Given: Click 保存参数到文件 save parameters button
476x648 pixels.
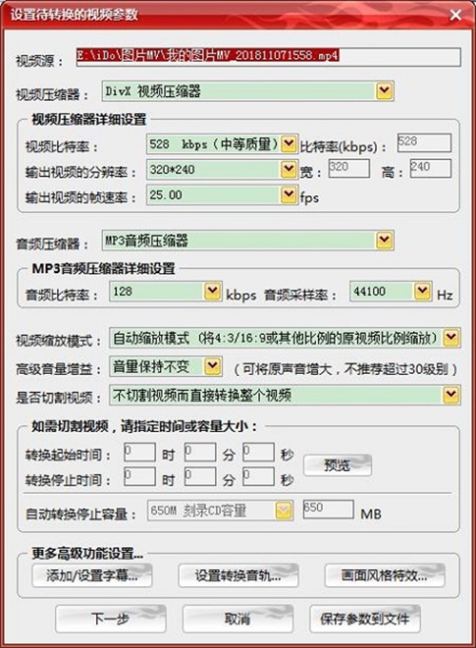Looking at the screenshot, I should click(x=365, y=619).
